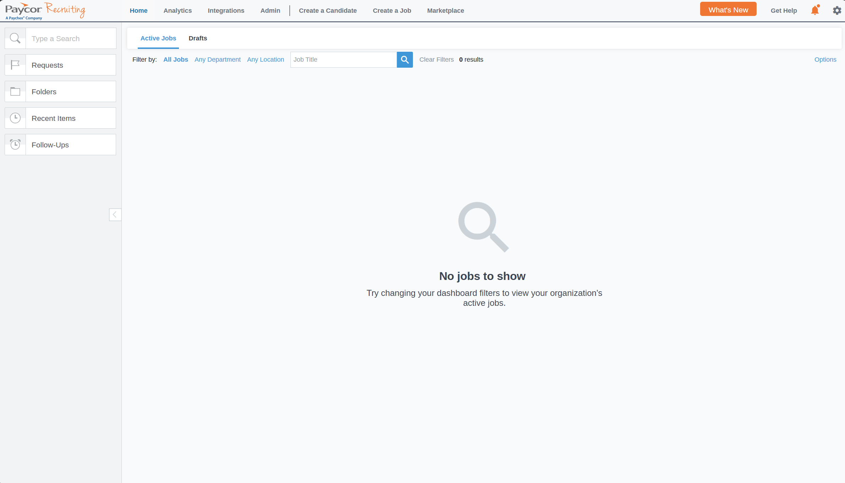Click the Follow-Ups alarm clock icon
The image size is (845, 483).
coord(15,145)
